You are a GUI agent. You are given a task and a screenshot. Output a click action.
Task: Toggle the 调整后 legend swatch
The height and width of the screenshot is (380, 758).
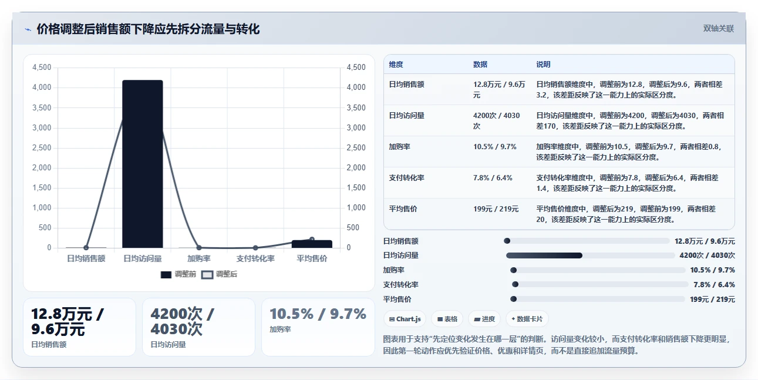tap(207, 274)
